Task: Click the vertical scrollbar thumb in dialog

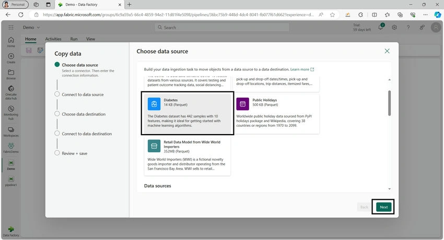Action: click(x=389, y=103)
